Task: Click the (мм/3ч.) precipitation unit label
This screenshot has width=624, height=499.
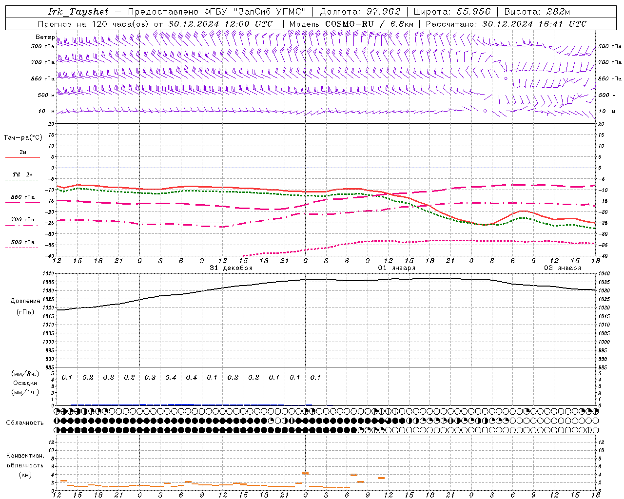Action: (x=25, y=374)
